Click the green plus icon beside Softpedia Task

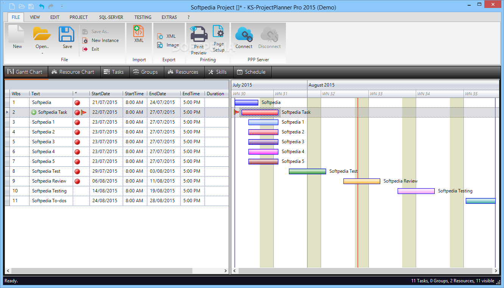[34, 112]
